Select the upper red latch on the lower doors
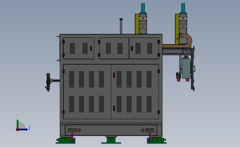 click(x=114, y=75)
